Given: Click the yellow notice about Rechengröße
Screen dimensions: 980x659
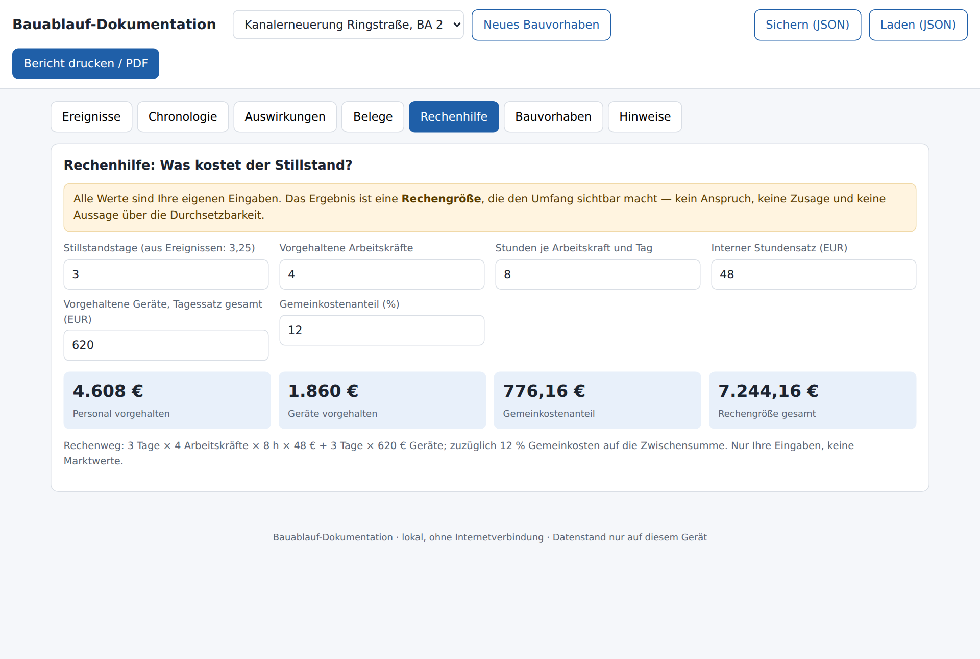Looking at the screenshot, I should click(490, 207).
